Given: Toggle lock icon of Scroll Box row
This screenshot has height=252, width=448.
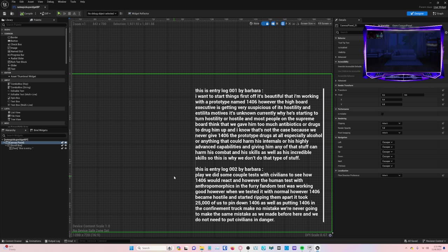Looking at the screenshot, I should point(62,146).
